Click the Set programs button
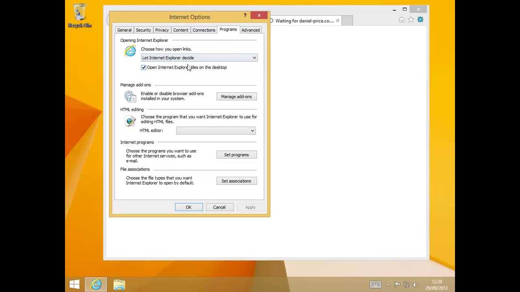Screen dimensions: 520x292 (x=236, y=155)
